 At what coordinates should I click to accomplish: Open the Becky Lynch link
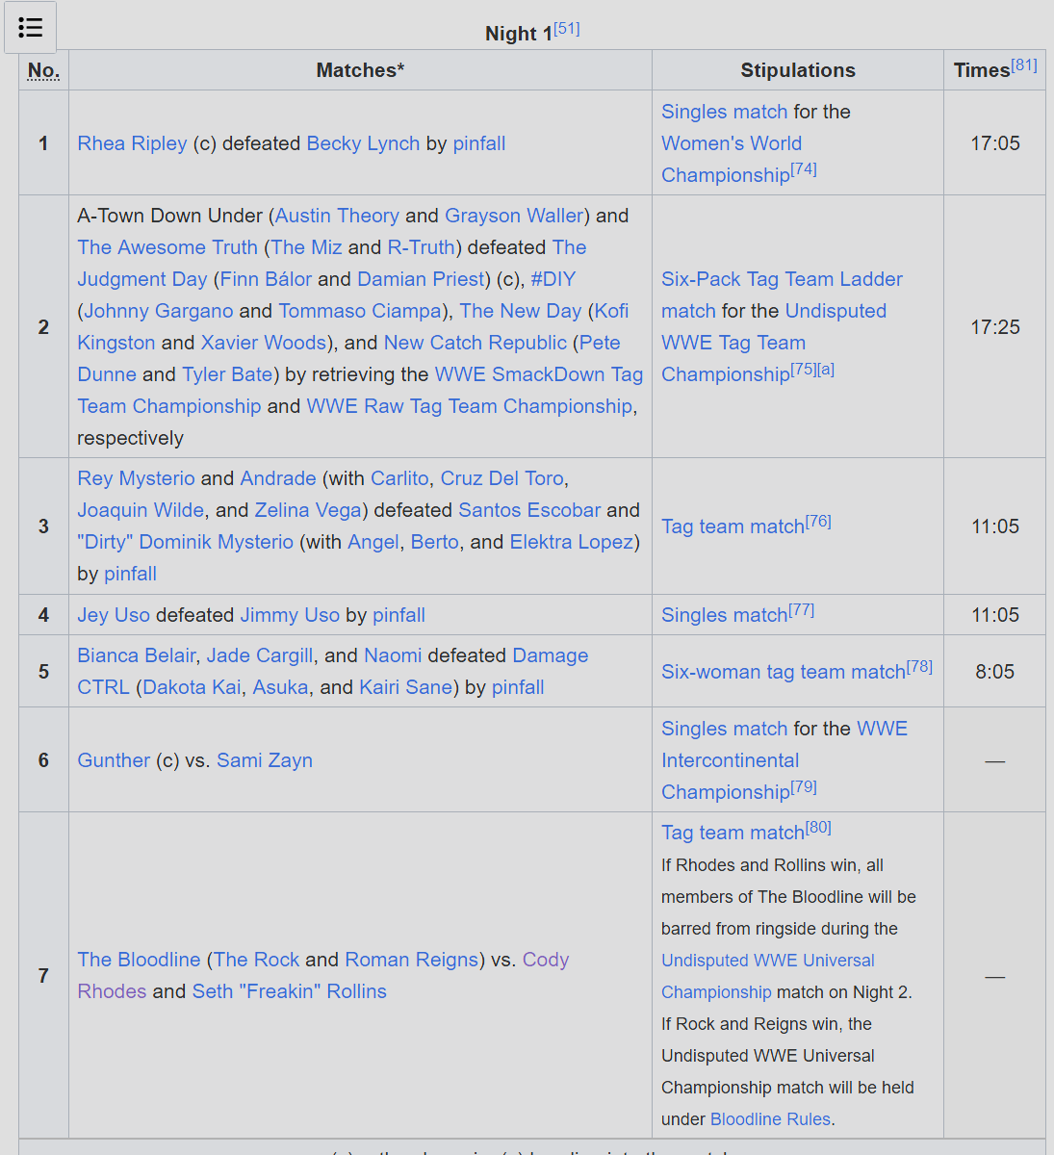pos(363,143)
